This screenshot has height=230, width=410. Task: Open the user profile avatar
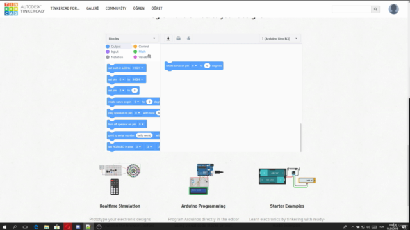pyautogui.click(x=393, y=9)
